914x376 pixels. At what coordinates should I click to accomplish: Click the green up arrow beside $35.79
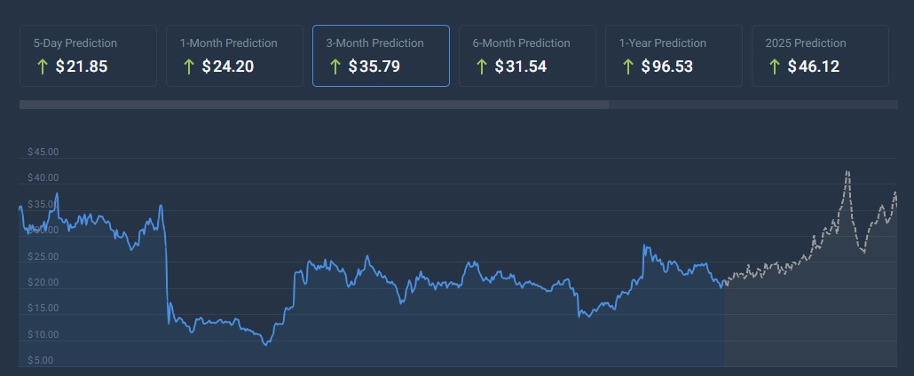click(x=335, y=67)
